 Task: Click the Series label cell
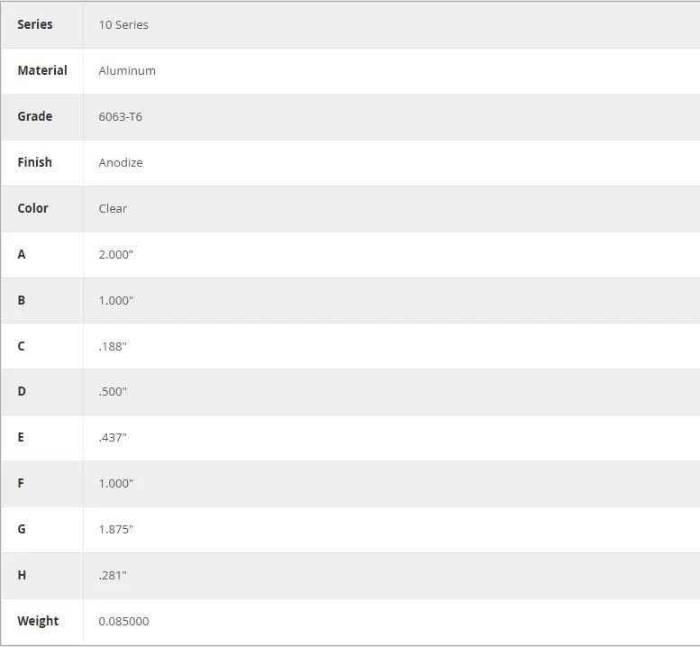pos(42,24)
